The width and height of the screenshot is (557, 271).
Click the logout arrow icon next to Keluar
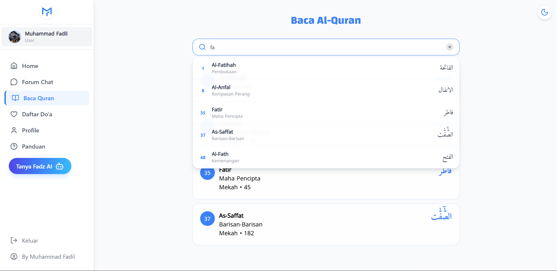coord(14,240)
